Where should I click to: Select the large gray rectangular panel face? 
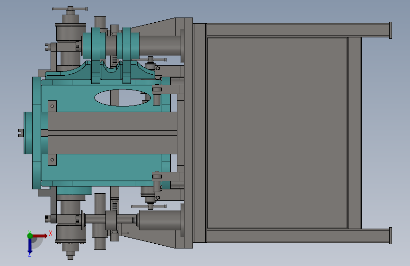click(x=277, y=133)
